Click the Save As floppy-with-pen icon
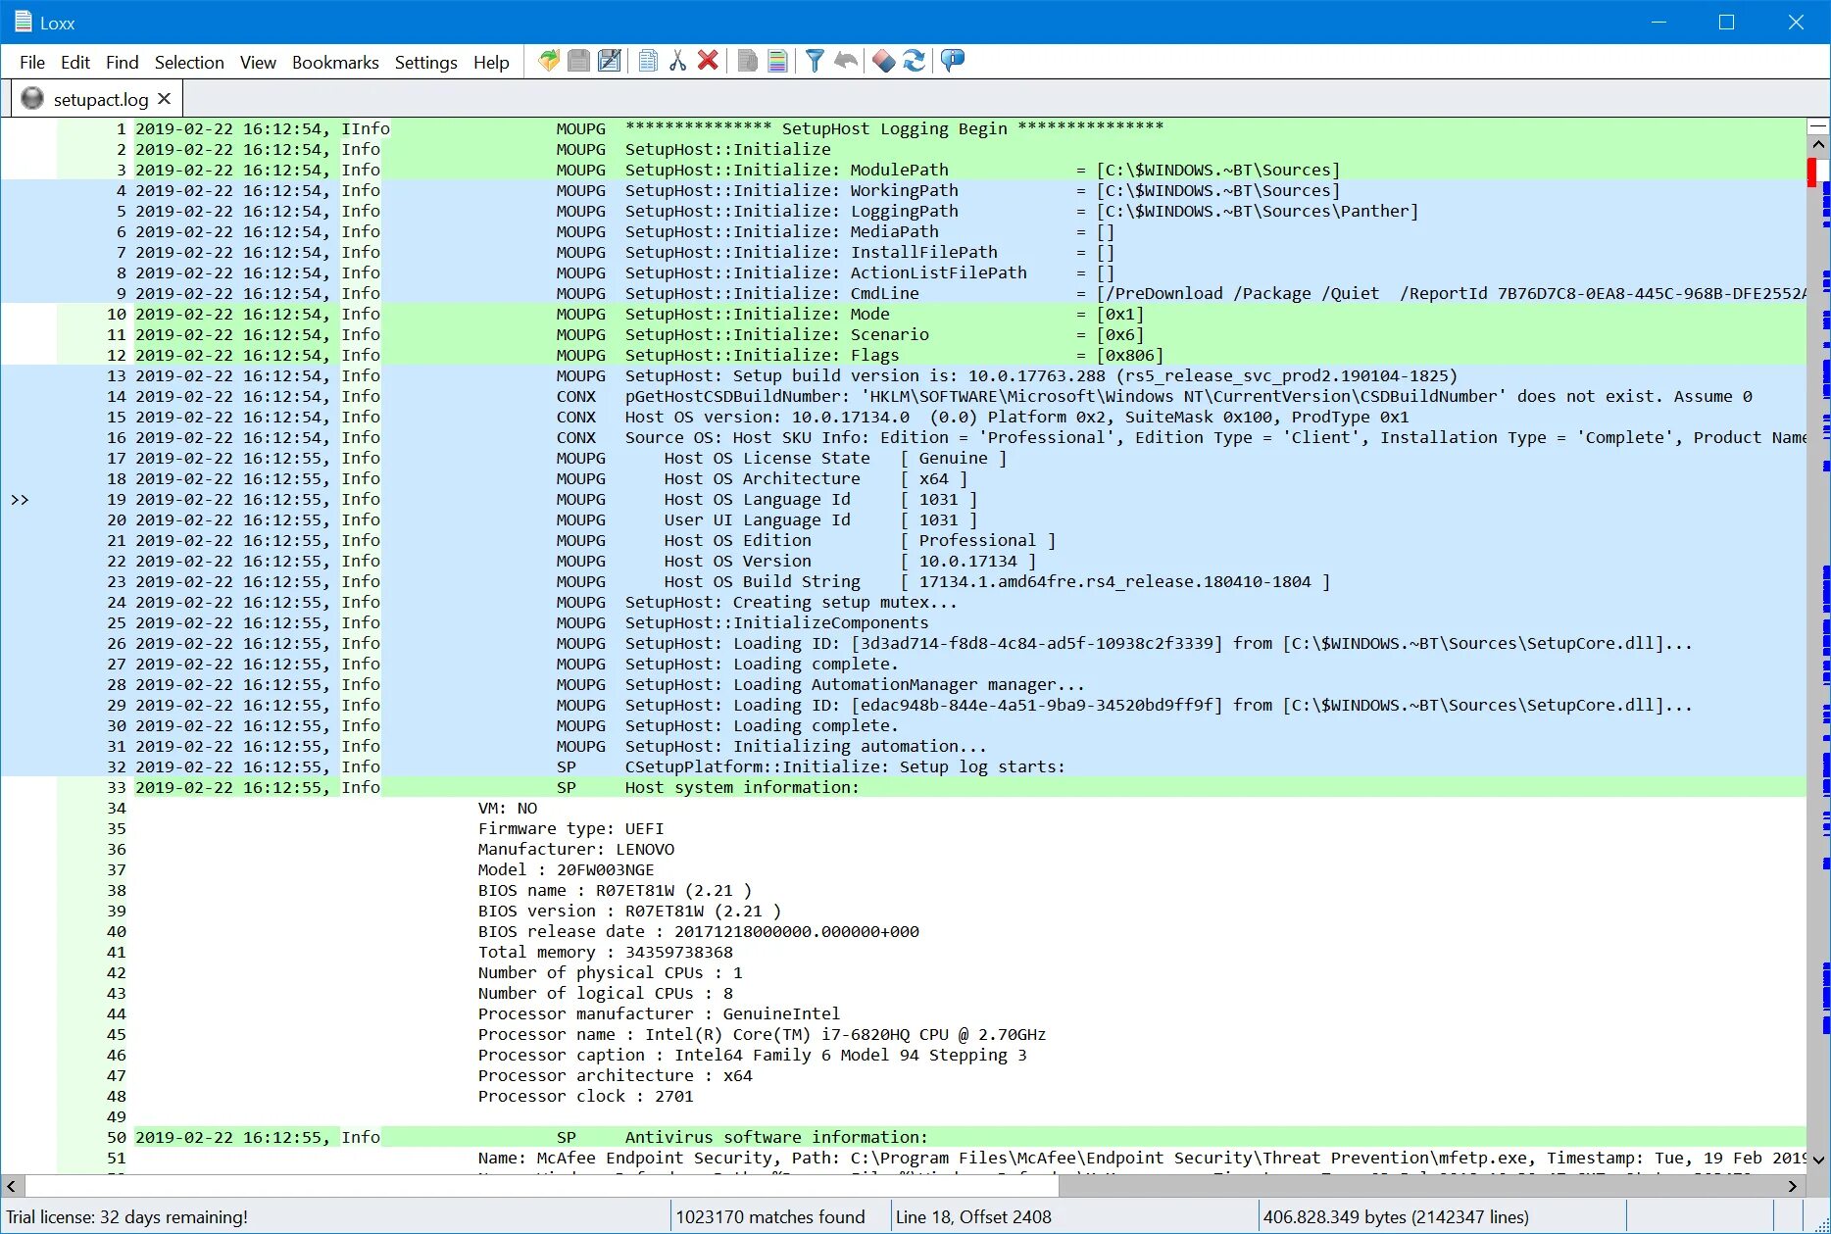Image resolution: width=1831 pixels, height=1234 pixels. click(x=610, y=61)
